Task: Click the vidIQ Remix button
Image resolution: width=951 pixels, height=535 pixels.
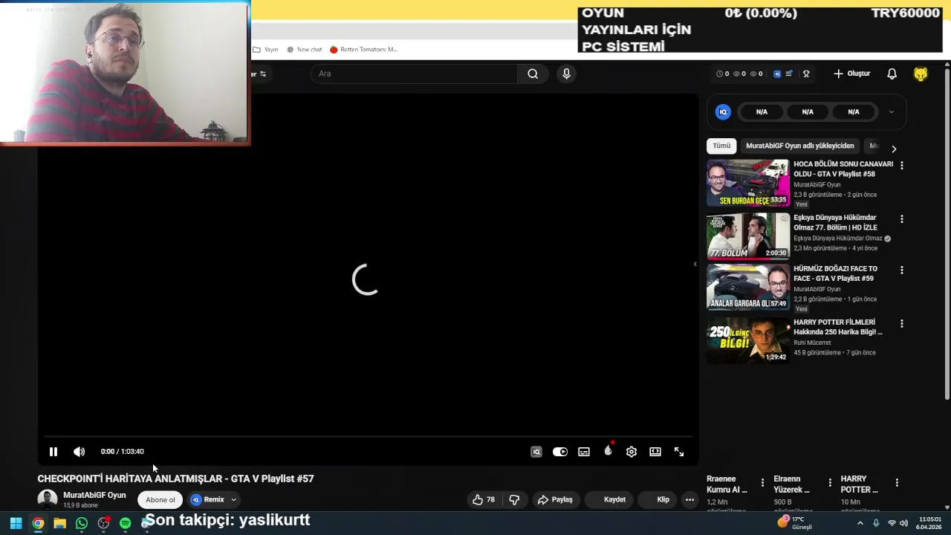Action: click(x=207, y=500)
